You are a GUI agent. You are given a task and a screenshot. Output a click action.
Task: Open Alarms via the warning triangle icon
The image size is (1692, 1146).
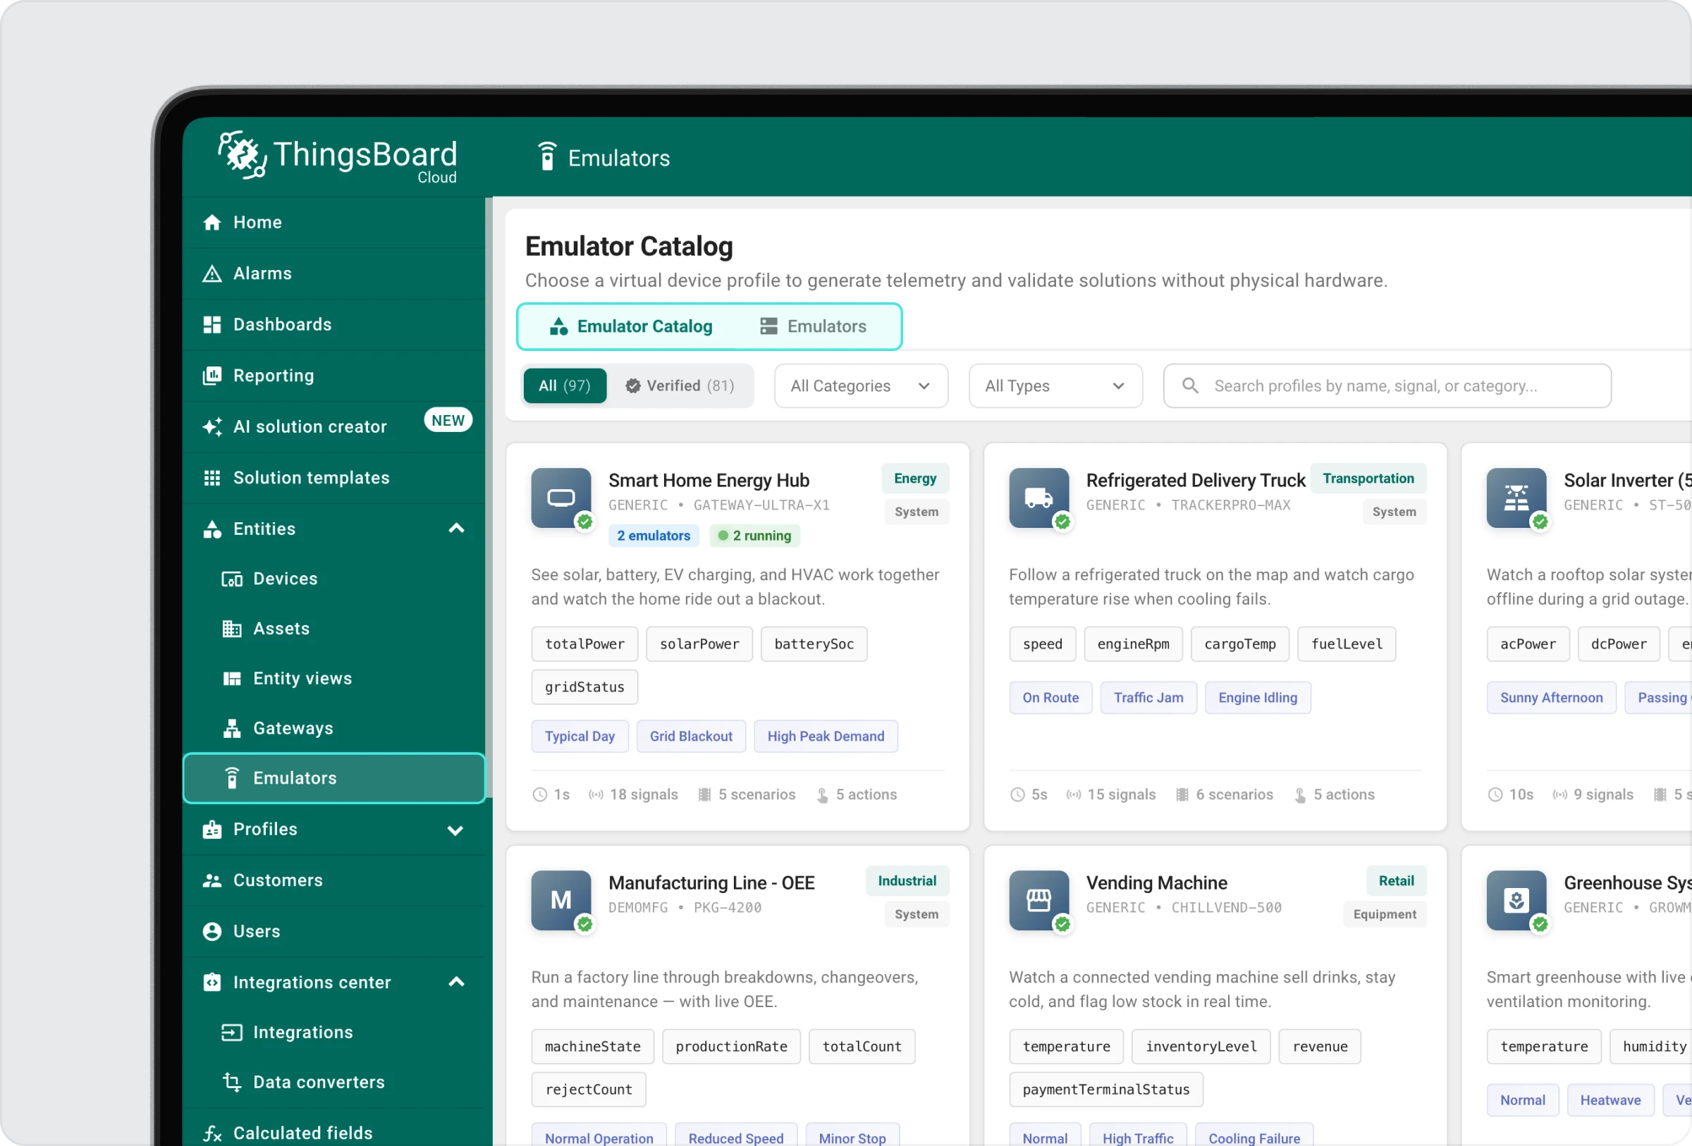[x=212, y=273]
